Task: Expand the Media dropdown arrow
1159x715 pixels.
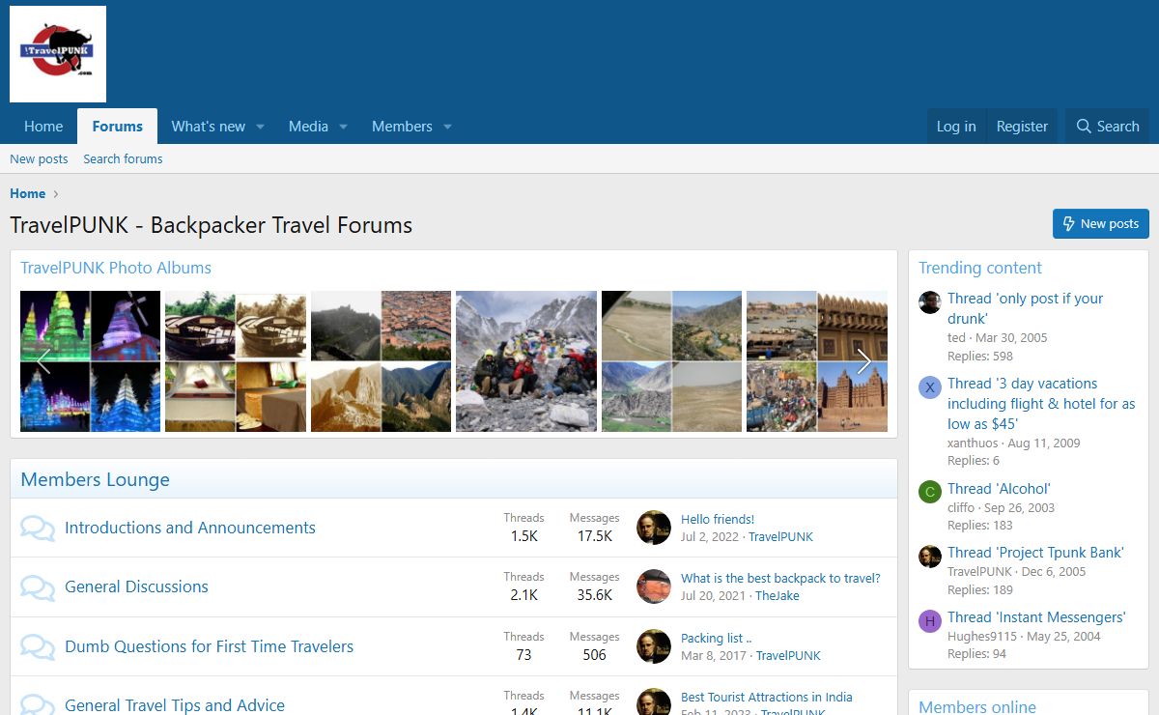Action: (x=343, y=127)
